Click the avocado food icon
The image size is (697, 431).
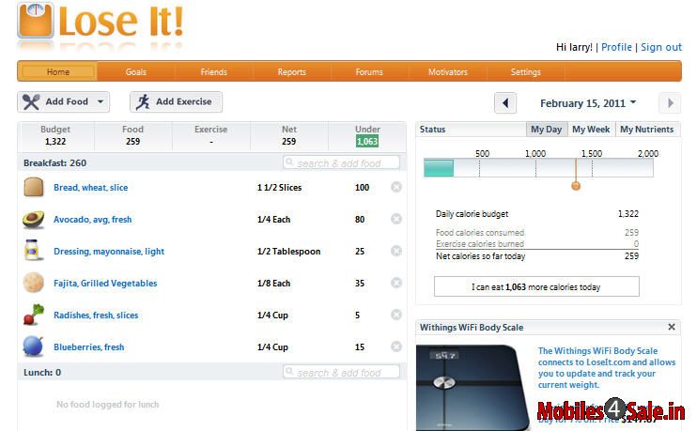pos(33,220)
